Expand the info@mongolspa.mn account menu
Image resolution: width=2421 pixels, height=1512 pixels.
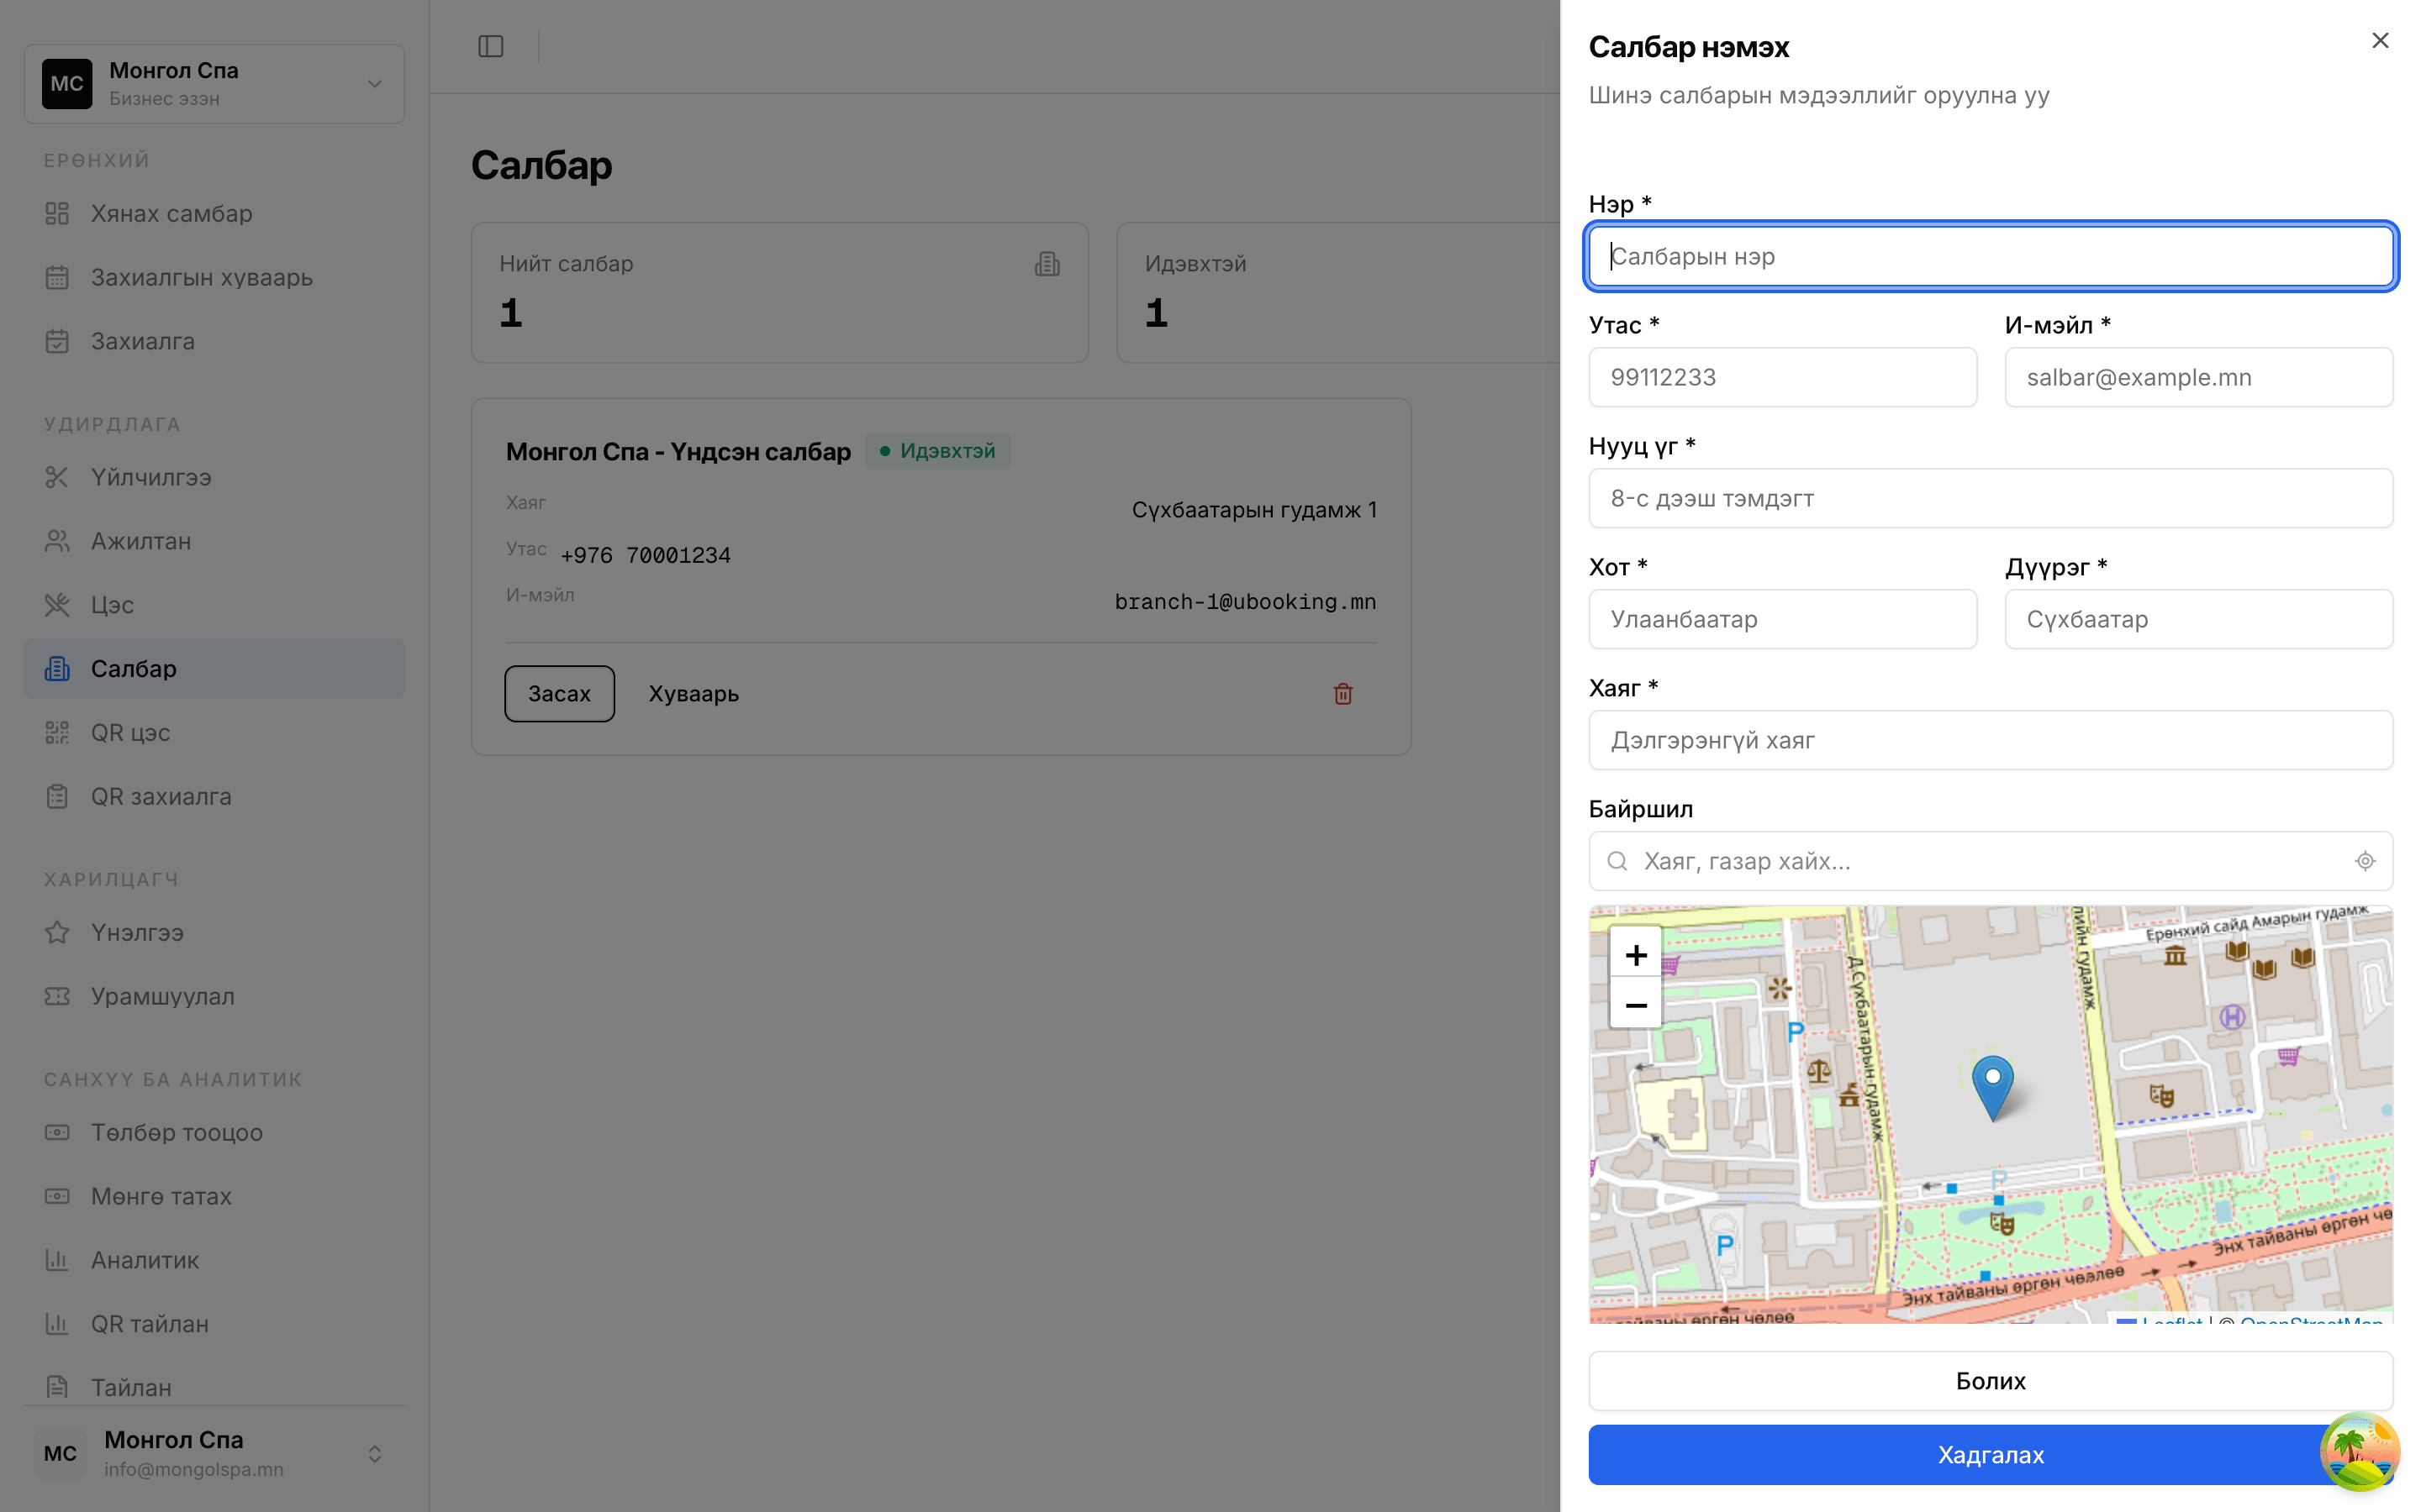click(x=214, y=1453)
